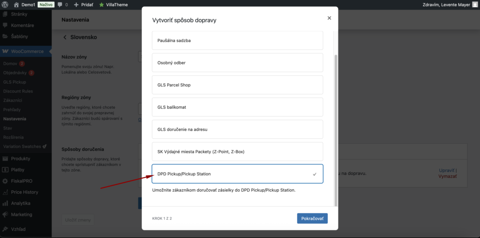Select Osobný odber shipping option

pos(237,63)
